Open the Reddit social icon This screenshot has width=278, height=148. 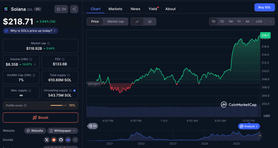(x=54, y=140)
